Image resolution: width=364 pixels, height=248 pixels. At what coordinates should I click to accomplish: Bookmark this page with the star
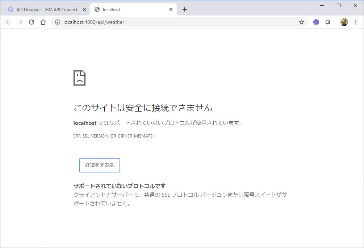[x=302, y=22]
